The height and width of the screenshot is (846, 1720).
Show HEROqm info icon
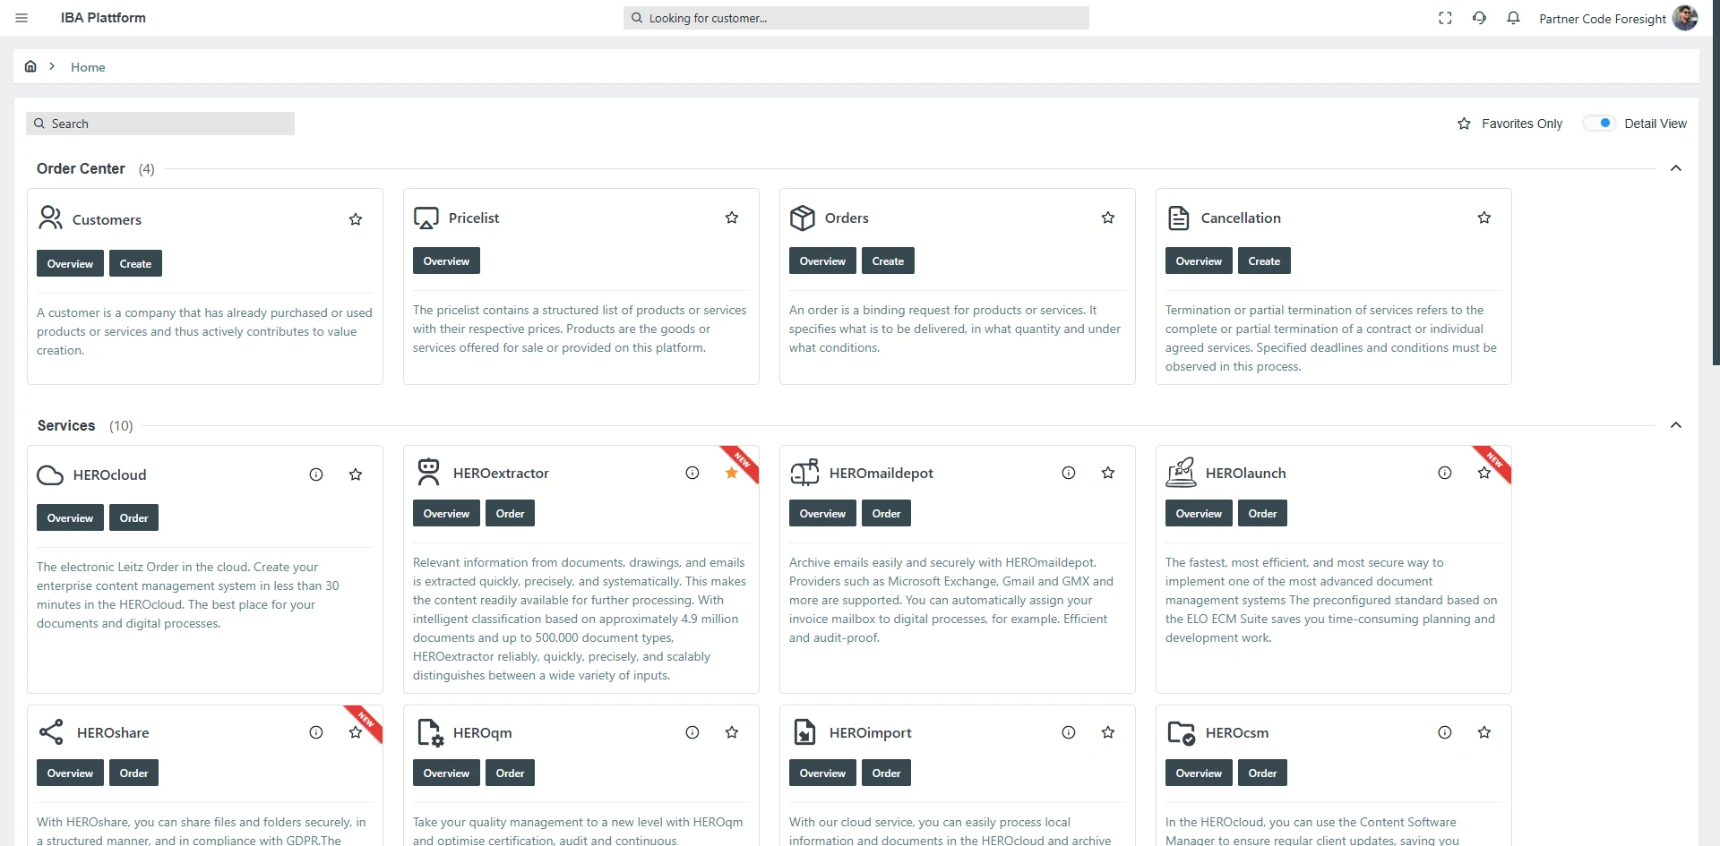pos(692,732)
